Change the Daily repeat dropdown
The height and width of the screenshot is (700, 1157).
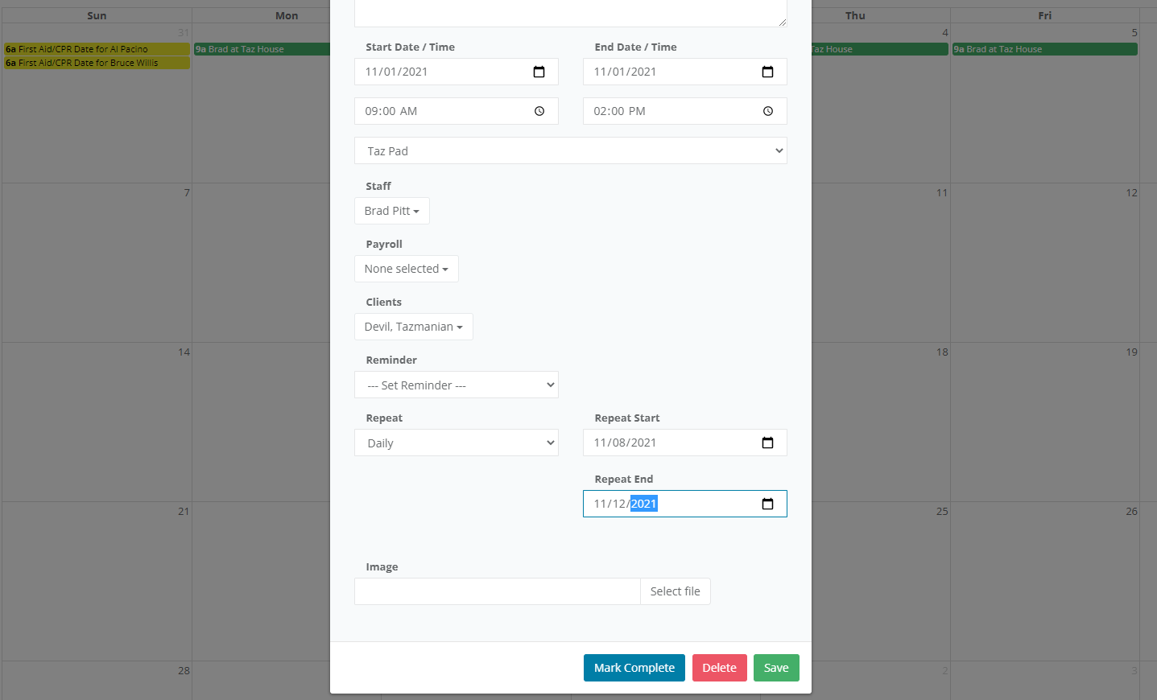pyautogui.click(x=456, y=443)
